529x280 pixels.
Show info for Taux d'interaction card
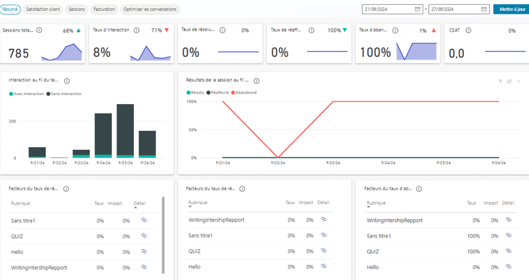137,30
